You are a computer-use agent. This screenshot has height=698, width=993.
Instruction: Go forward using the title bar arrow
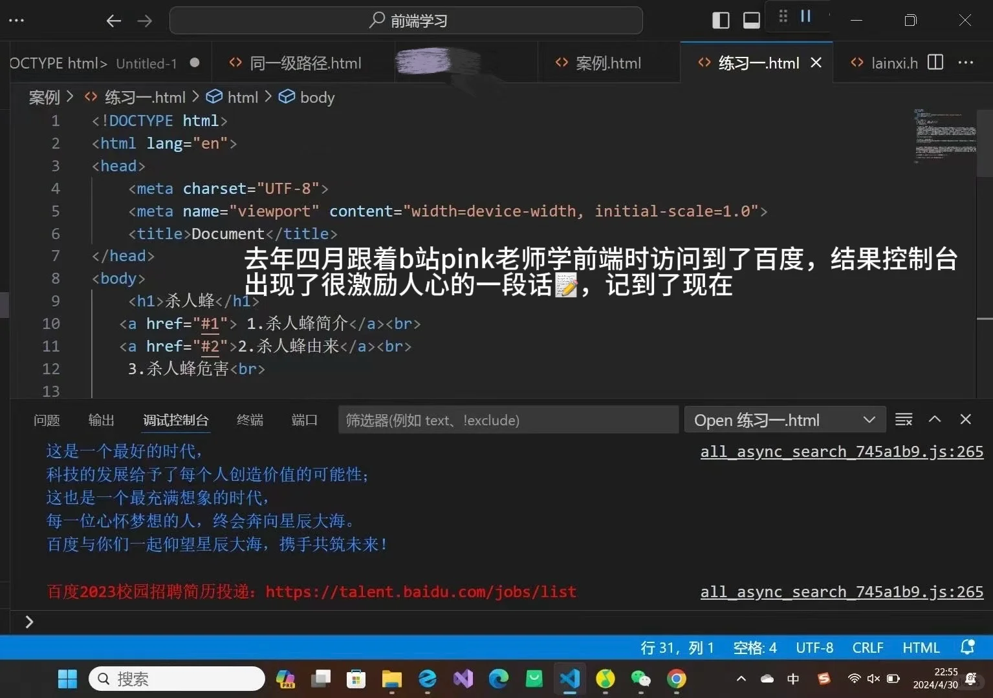[x=145, y=21]
